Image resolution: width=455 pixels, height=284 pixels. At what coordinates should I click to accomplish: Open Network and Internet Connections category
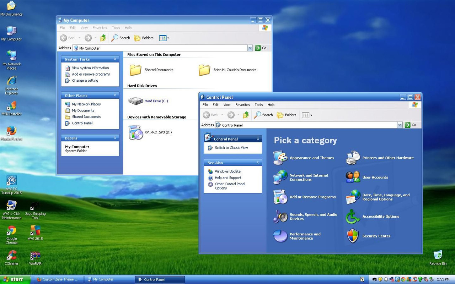(x=301, y=177)
